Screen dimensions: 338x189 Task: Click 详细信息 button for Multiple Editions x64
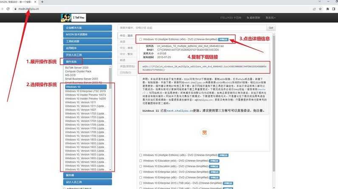[x=223, y=39]
